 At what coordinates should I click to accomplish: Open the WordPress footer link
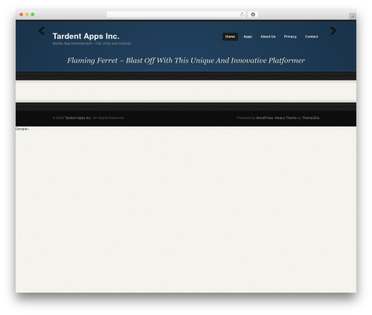[x=265, y=118]
